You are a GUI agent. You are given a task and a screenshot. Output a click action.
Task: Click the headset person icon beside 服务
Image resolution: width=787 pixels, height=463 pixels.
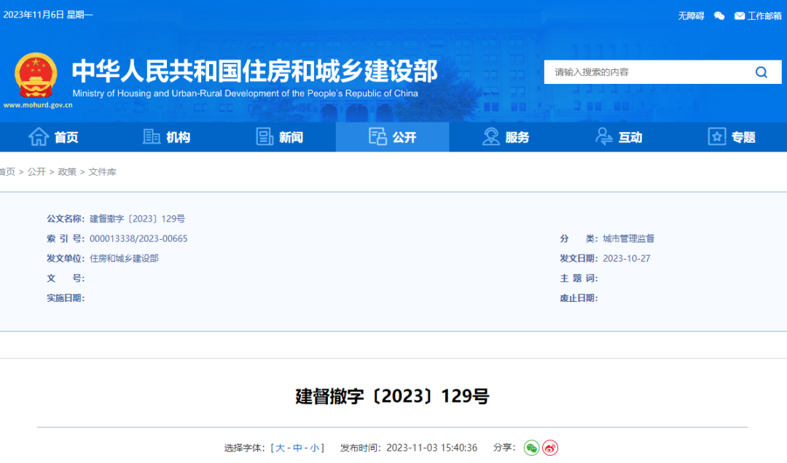coord(491,136)
